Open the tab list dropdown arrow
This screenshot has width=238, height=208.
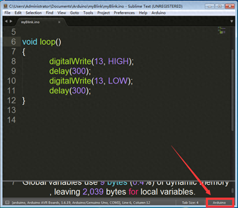(232, 21)
